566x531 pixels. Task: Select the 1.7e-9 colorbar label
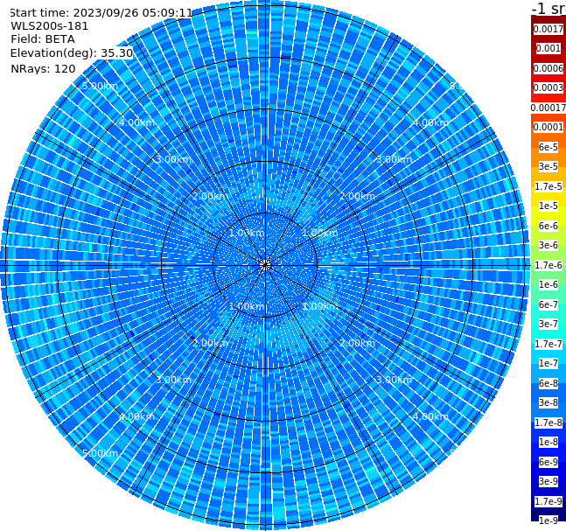[x=549, y=501]
